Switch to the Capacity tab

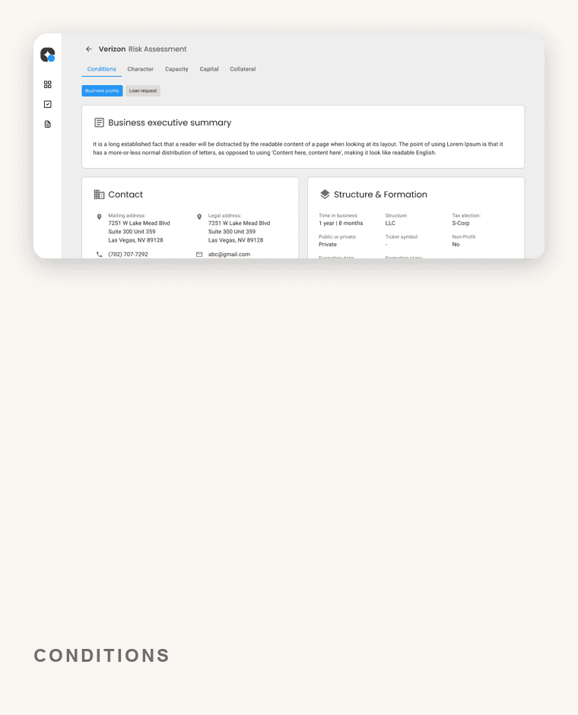(x=176, y=69)
